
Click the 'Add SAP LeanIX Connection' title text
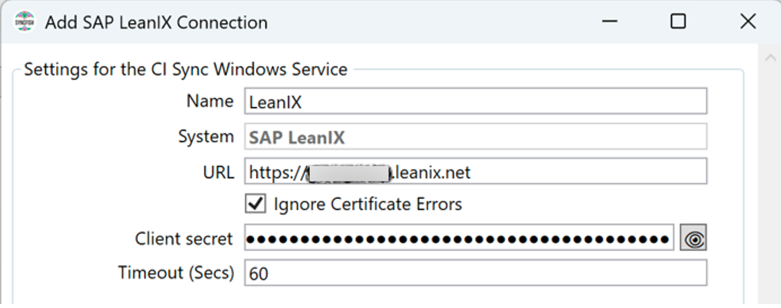pyautogui.click(x=156, y=22)
